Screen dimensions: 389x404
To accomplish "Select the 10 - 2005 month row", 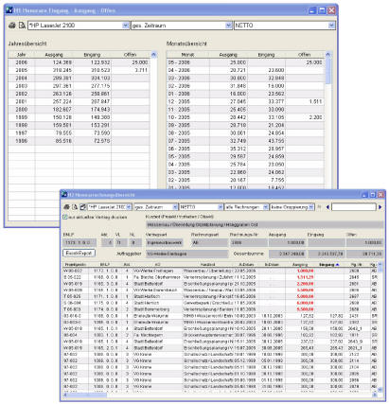I will click(245, 117).
